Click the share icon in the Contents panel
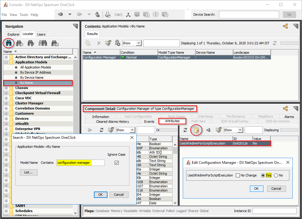 point(285,26)
